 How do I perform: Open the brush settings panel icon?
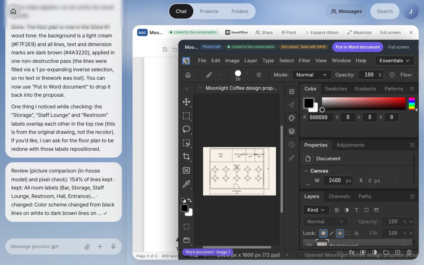(x=291, y=158)
